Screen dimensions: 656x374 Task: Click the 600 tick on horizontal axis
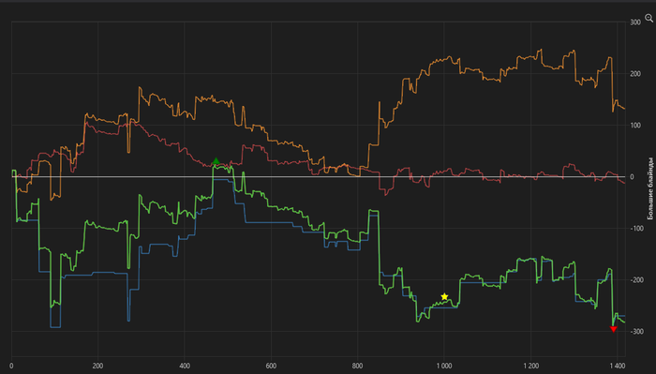click(271, 367)
